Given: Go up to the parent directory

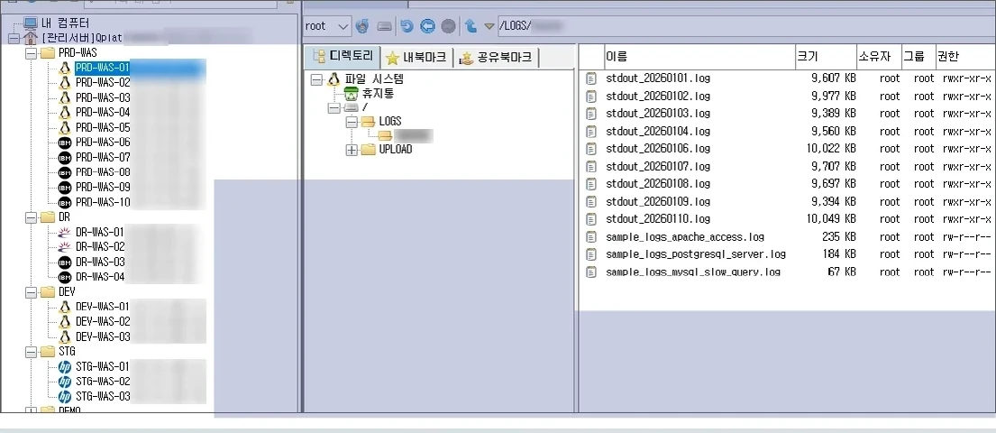Looking at the screenshot, I should (x=471, y=26).
